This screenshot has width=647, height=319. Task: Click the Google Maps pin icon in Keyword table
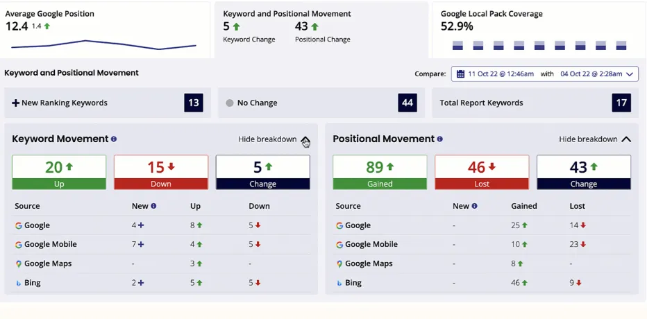coord(19,264)
